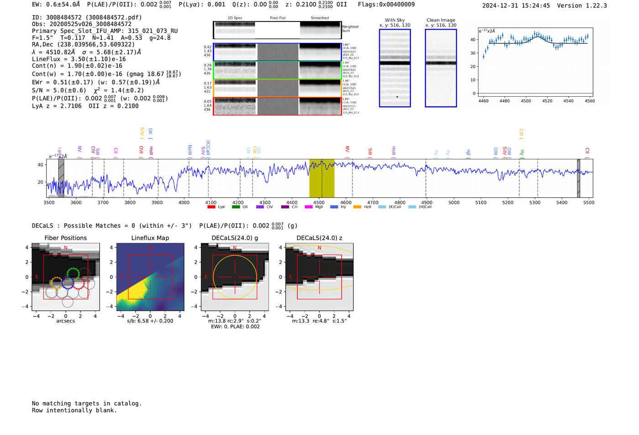Image resolution: width=639 pixels, height=435 pixels.
Task: Click the 'm:13.3 re:4.8" s:1.5"' caption
Action: point(319,321)
